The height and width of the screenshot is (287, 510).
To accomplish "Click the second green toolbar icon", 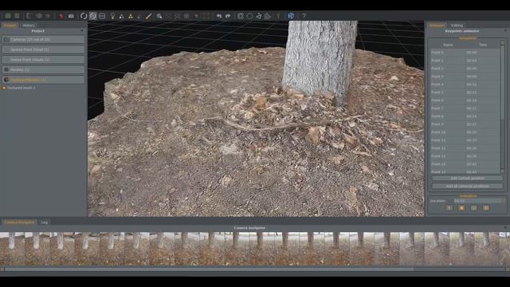I will 17,16.
